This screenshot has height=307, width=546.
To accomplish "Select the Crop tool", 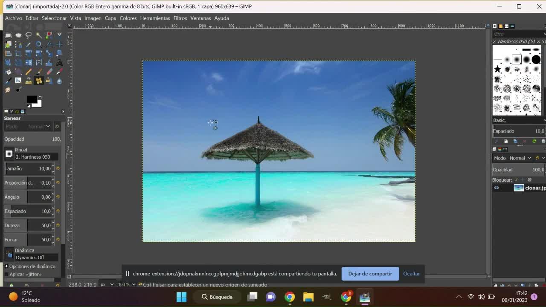I will click(18, 54).
